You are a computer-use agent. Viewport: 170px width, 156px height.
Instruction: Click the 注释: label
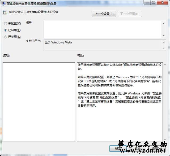pyautogui.click(x=29, y=22)
